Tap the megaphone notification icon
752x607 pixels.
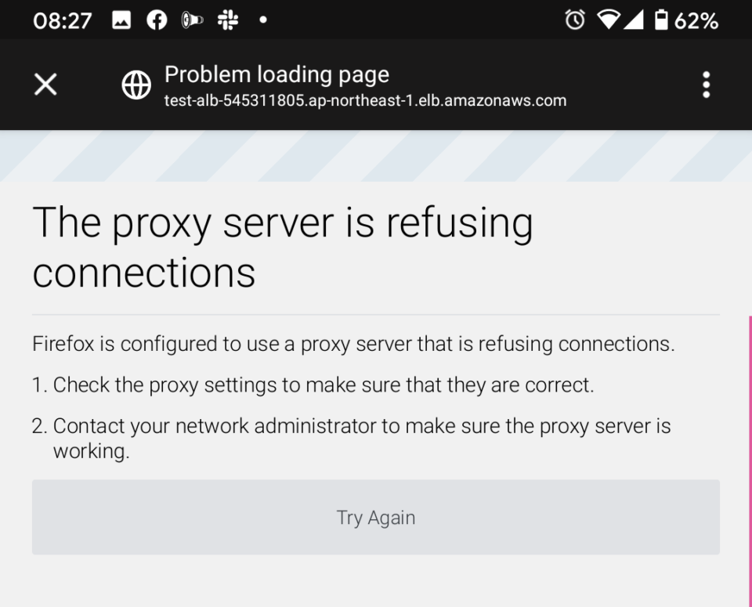click(193, 20)
